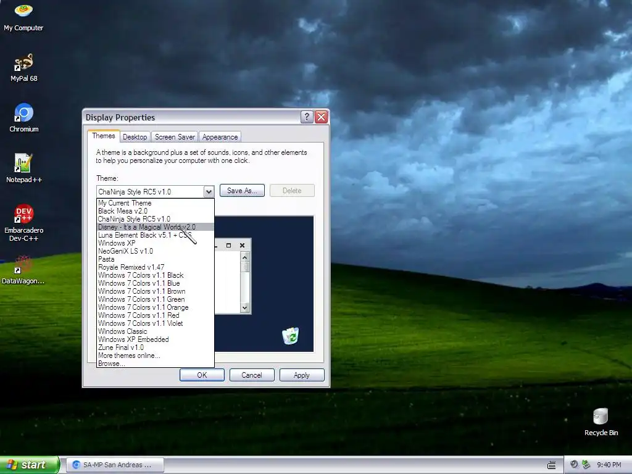Viewport: 632px width, 474px height.
Task: Select Luna Element Black v5.1 theme
Action: (156, 235)
